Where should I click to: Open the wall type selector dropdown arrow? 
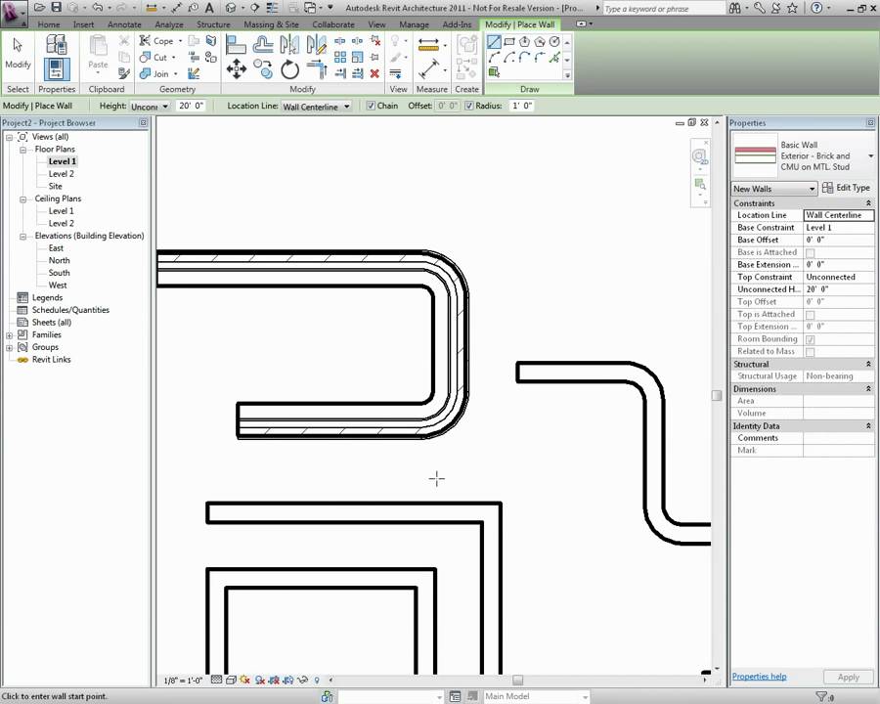pyautogui.click(x=870, y=156)
